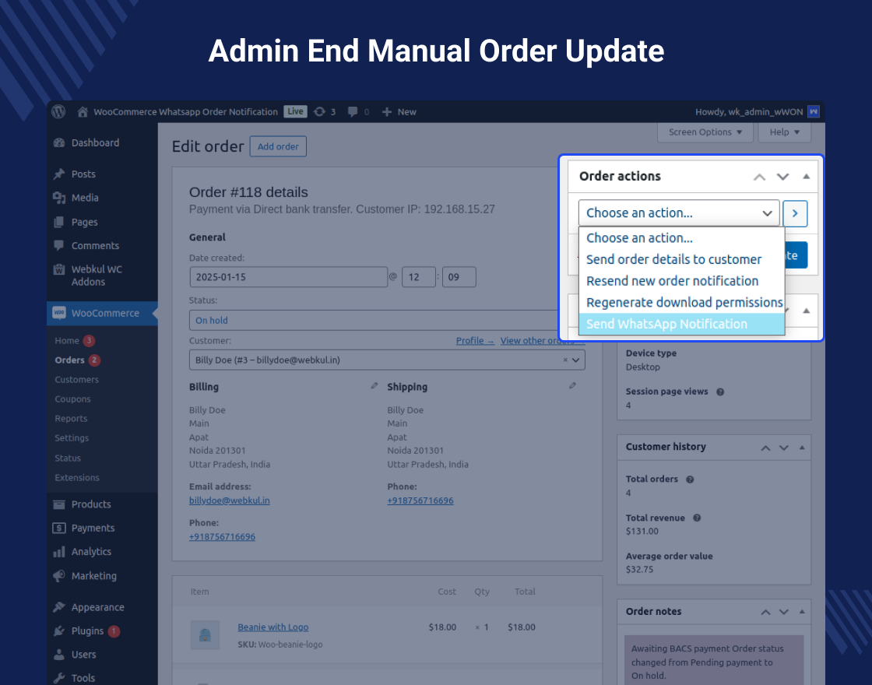Click the Tools wrench icon
This screenshot has height=685, width=872.
pos(59,678)
